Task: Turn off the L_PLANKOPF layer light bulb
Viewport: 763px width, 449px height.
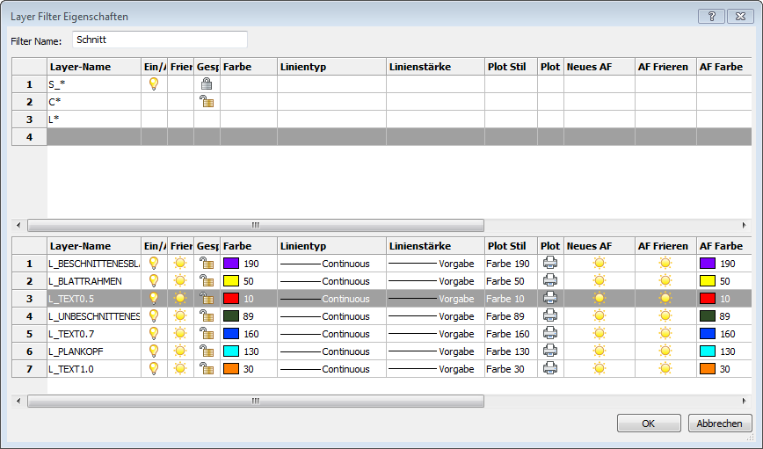Action: click(154, 351)
